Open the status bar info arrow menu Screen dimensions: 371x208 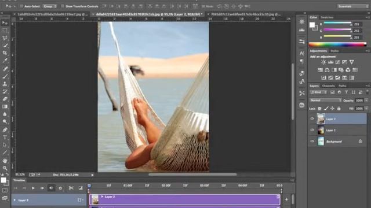(92, 174)
